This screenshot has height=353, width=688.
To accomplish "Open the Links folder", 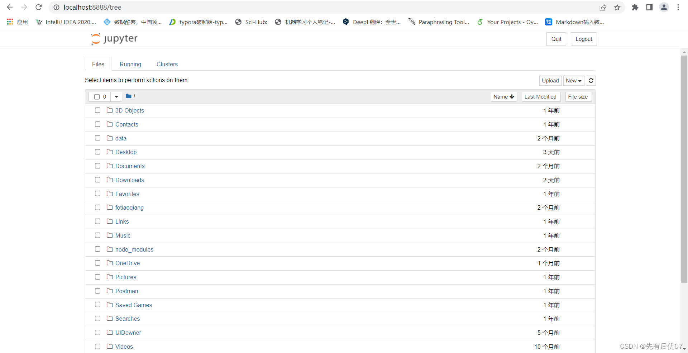I will coord(122,221).
